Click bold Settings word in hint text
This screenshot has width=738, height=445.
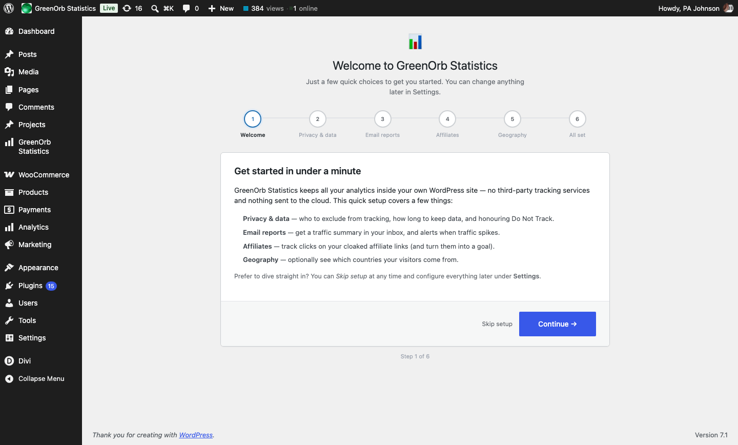(526, 276)
